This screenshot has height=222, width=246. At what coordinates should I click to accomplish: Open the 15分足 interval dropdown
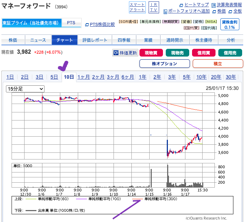coord(25,89)
